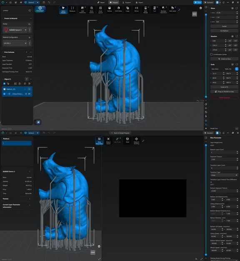Expand the SATURN 3 material dropdown
This screenshot has height=261, width=240.
coord(15,43)
